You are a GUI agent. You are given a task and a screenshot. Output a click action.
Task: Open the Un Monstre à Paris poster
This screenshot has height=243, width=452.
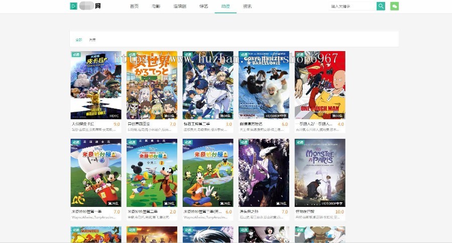pyautogui.click(x=320, y=173)
